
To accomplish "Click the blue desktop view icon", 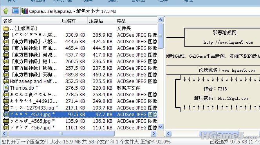I will 15,11.
